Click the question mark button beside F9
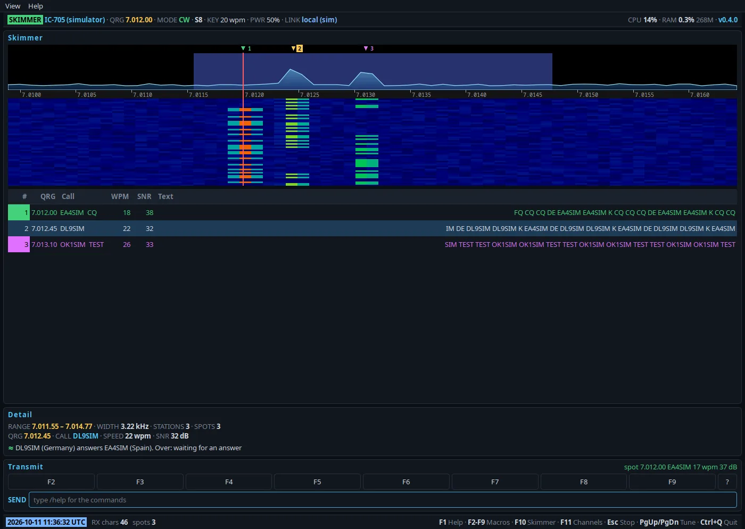Viewport: 745px width, 529px height. click(727, 482)
